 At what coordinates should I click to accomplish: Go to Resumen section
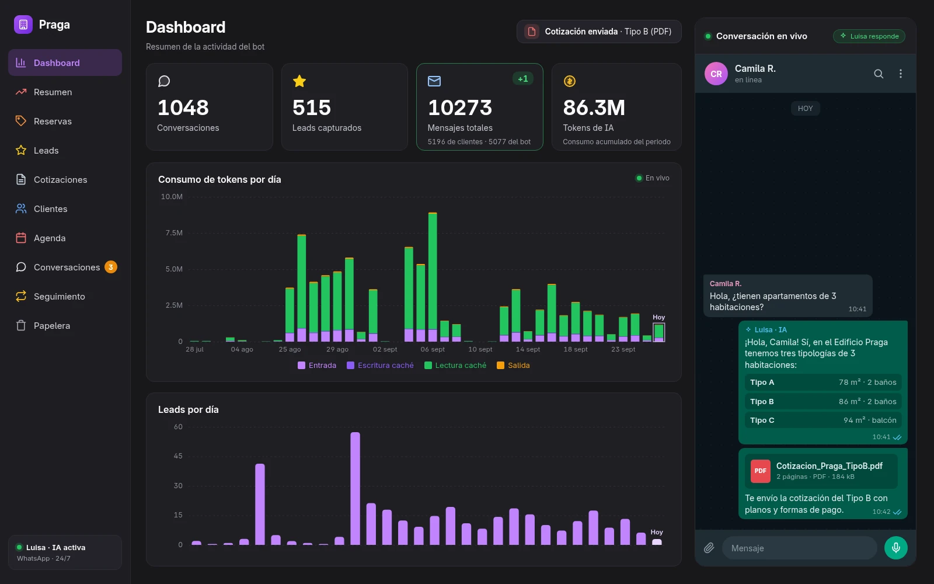65,92
